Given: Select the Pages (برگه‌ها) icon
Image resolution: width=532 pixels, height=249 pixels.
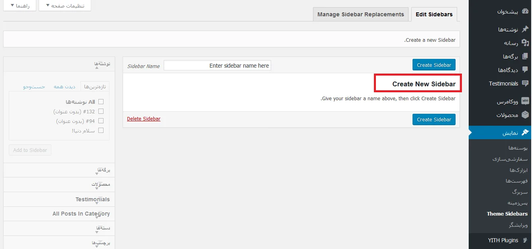Looking at the screenshot, I should 525,56.
